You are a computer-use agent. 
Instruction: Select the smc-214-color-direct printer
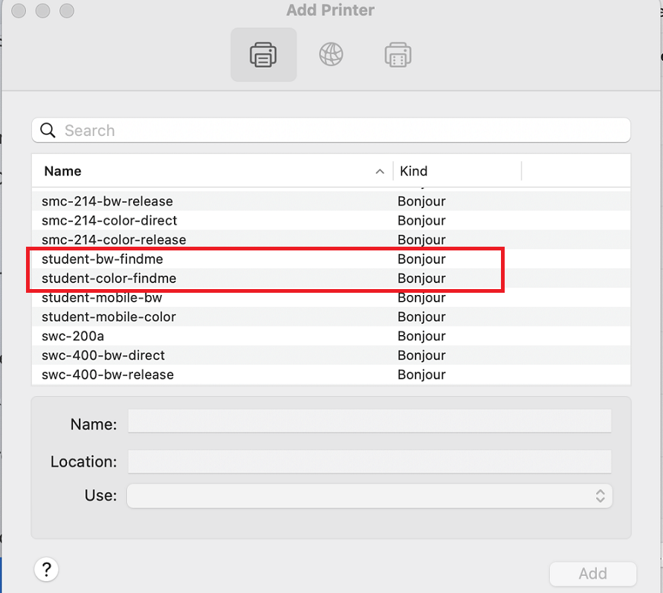(331, 220)
